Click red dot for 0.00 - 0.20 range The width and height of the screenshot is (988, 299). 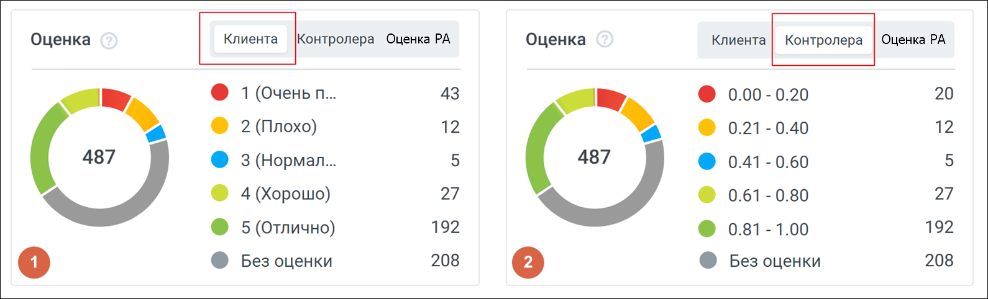tap(707, 94)
